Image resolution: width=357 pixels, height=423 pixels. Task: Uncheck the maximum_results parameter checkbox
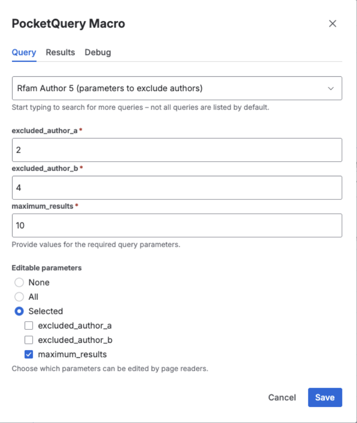click(x=29, y=354)
